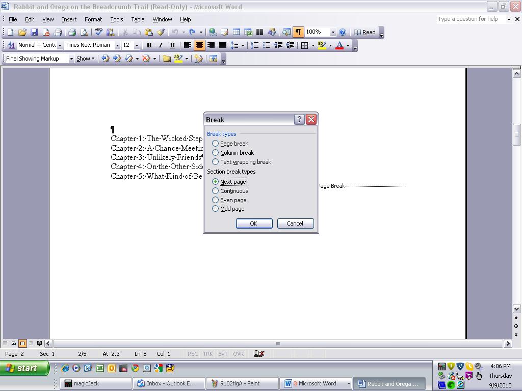Decrease paragraph indent
Viewport: 522px width, 391px height.
point(279,45)
